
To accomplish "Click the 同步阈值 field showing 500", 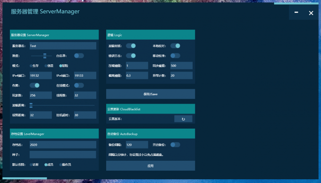I will (181, 66).
